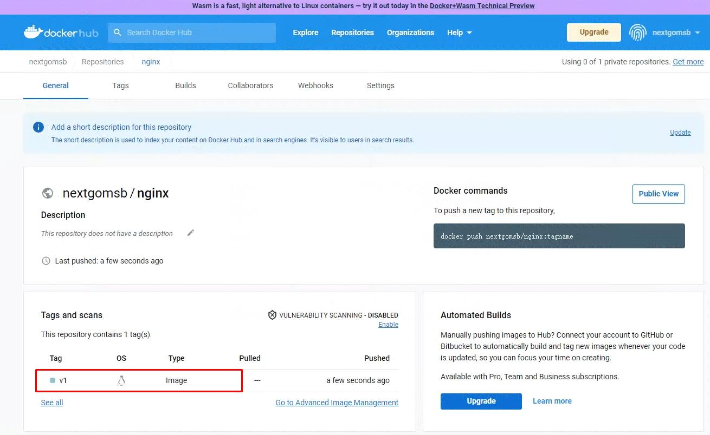Image resolution: width=710 pixels, height=435 pixels.
Task: Click the globe public repository icon
Action: [48, 193]
